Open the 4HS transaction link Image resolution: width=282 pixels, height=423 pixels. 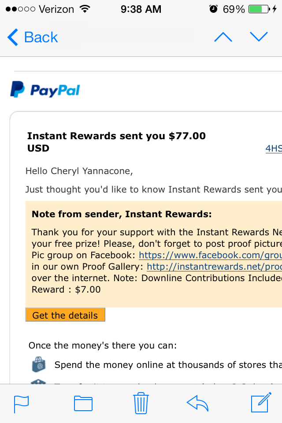(x=274, y=148)
